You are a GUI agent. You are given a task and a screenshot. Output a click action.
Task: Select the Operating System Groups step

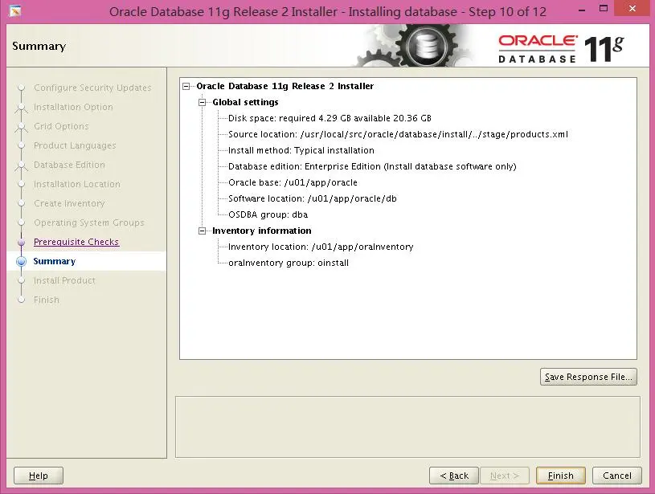point(89,223)
